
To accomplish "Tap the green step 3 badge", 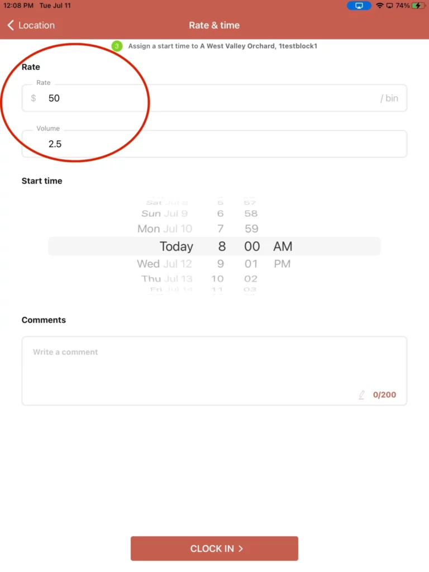I will tap(117, 46).
